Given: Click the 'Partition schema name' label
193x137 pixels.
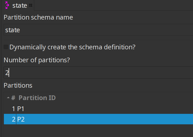Looking at the screenshot, I should pyautogui.click(x=38, y=17).
